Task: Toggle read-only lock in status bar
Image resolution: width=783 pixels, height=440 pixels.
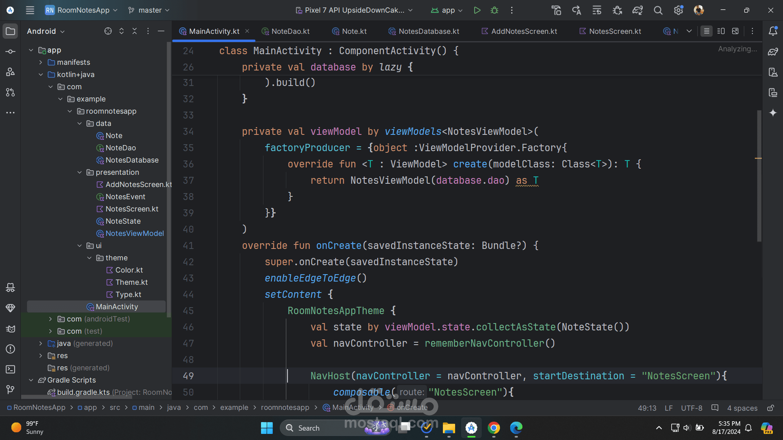Action: (x=770, y=408)
